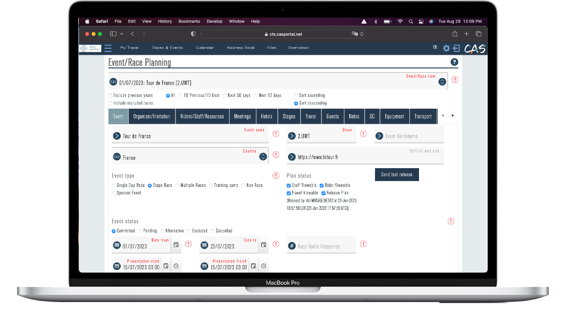Check Include excluded races
The image size is (566, 309).
[x=111, y=103]
